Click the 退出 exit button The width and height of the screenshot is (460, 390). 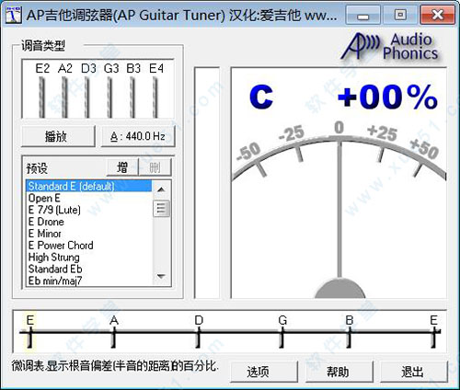pos(414,372)
